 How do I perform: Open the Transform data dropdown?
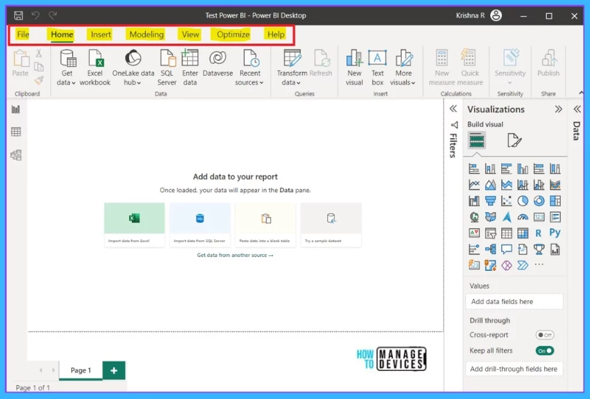pos(292,68)
